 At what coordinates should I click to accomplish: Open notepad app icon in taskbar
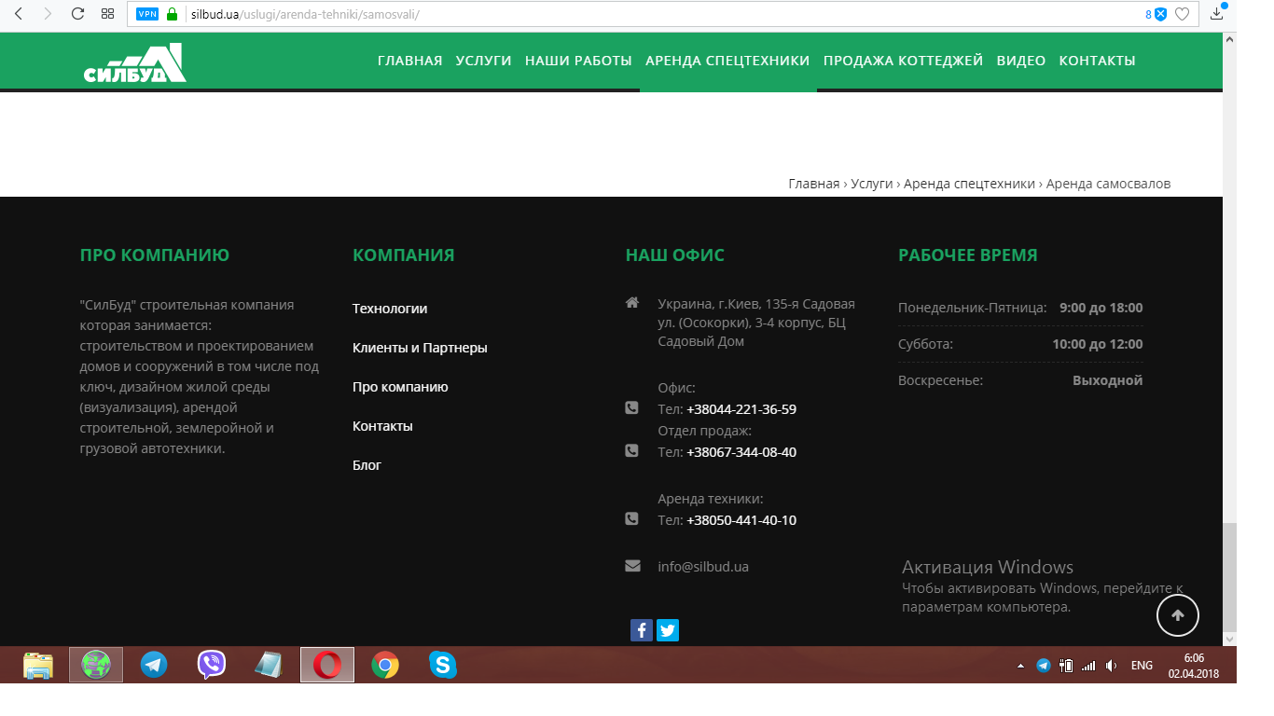coord(269,665)
